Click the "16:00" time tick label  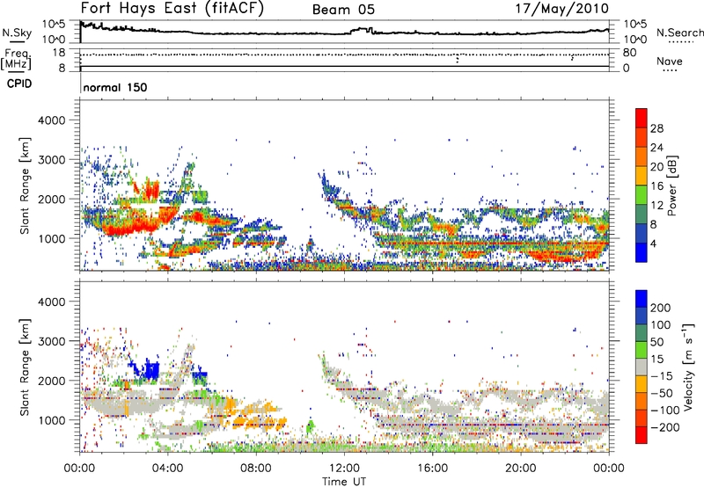(x=432, y=469)
